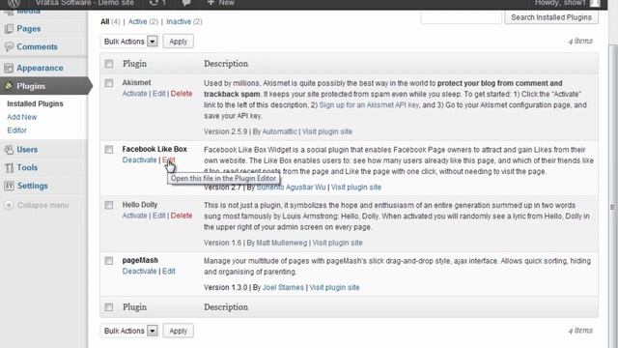Open the top Bulk Actions dropdown
The width and height of the screenshot is (618, 348).
(129, 42)
